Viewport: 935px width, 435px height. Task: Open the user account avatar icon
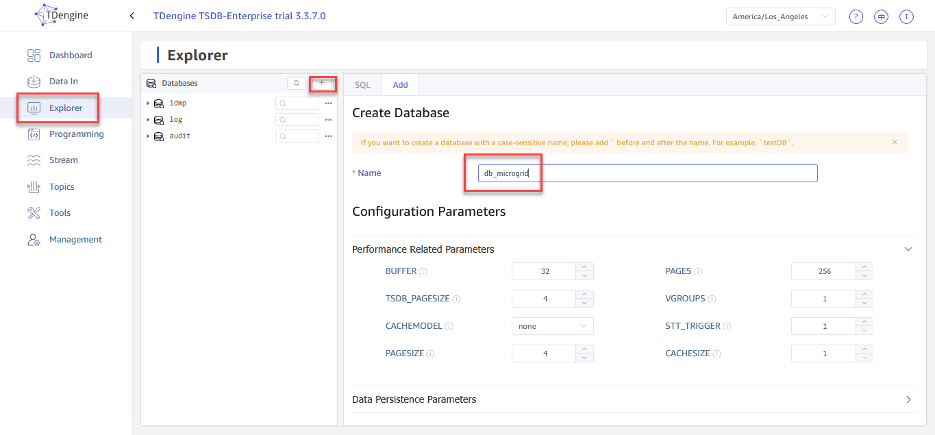tap(906, 17)
